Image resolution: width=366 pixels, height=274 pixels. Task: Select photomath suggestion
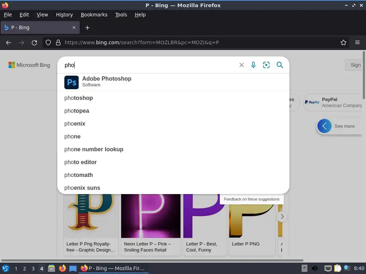[x=173, y=175]
